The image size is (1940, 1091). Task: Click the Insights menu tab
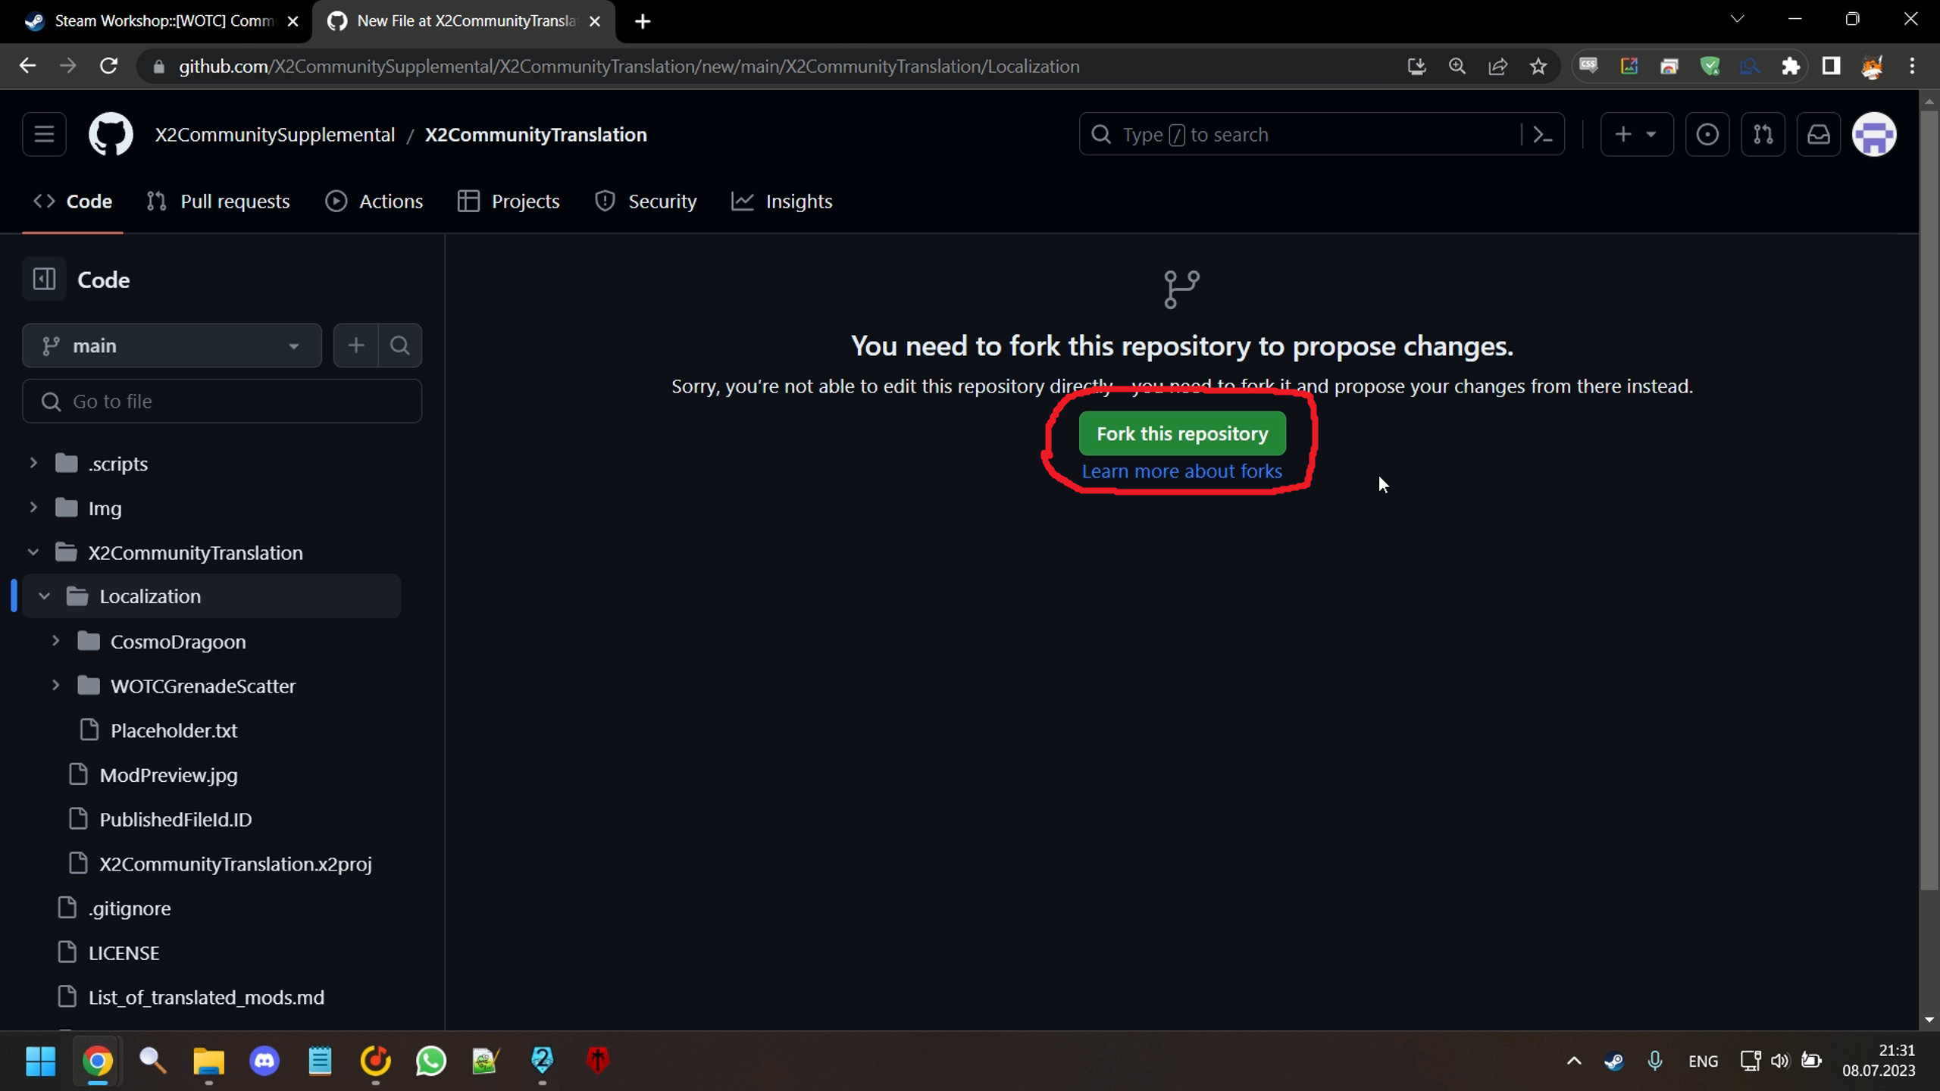click(799, 201)
